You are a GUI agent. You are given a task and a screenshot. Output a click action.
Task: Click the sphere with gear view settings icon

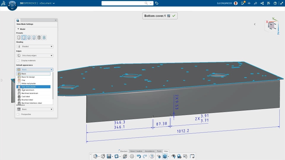[179, 156]
